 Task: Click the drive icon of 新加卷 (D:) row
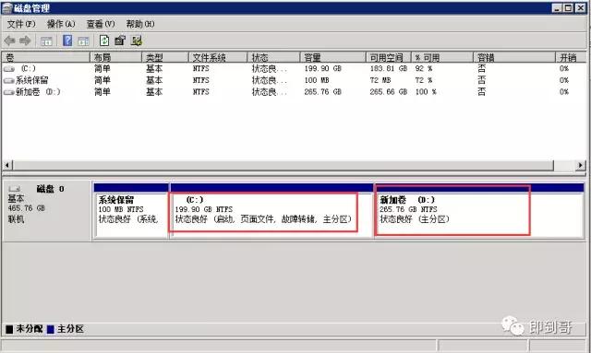pyautogui.click(x=8, y=92)
